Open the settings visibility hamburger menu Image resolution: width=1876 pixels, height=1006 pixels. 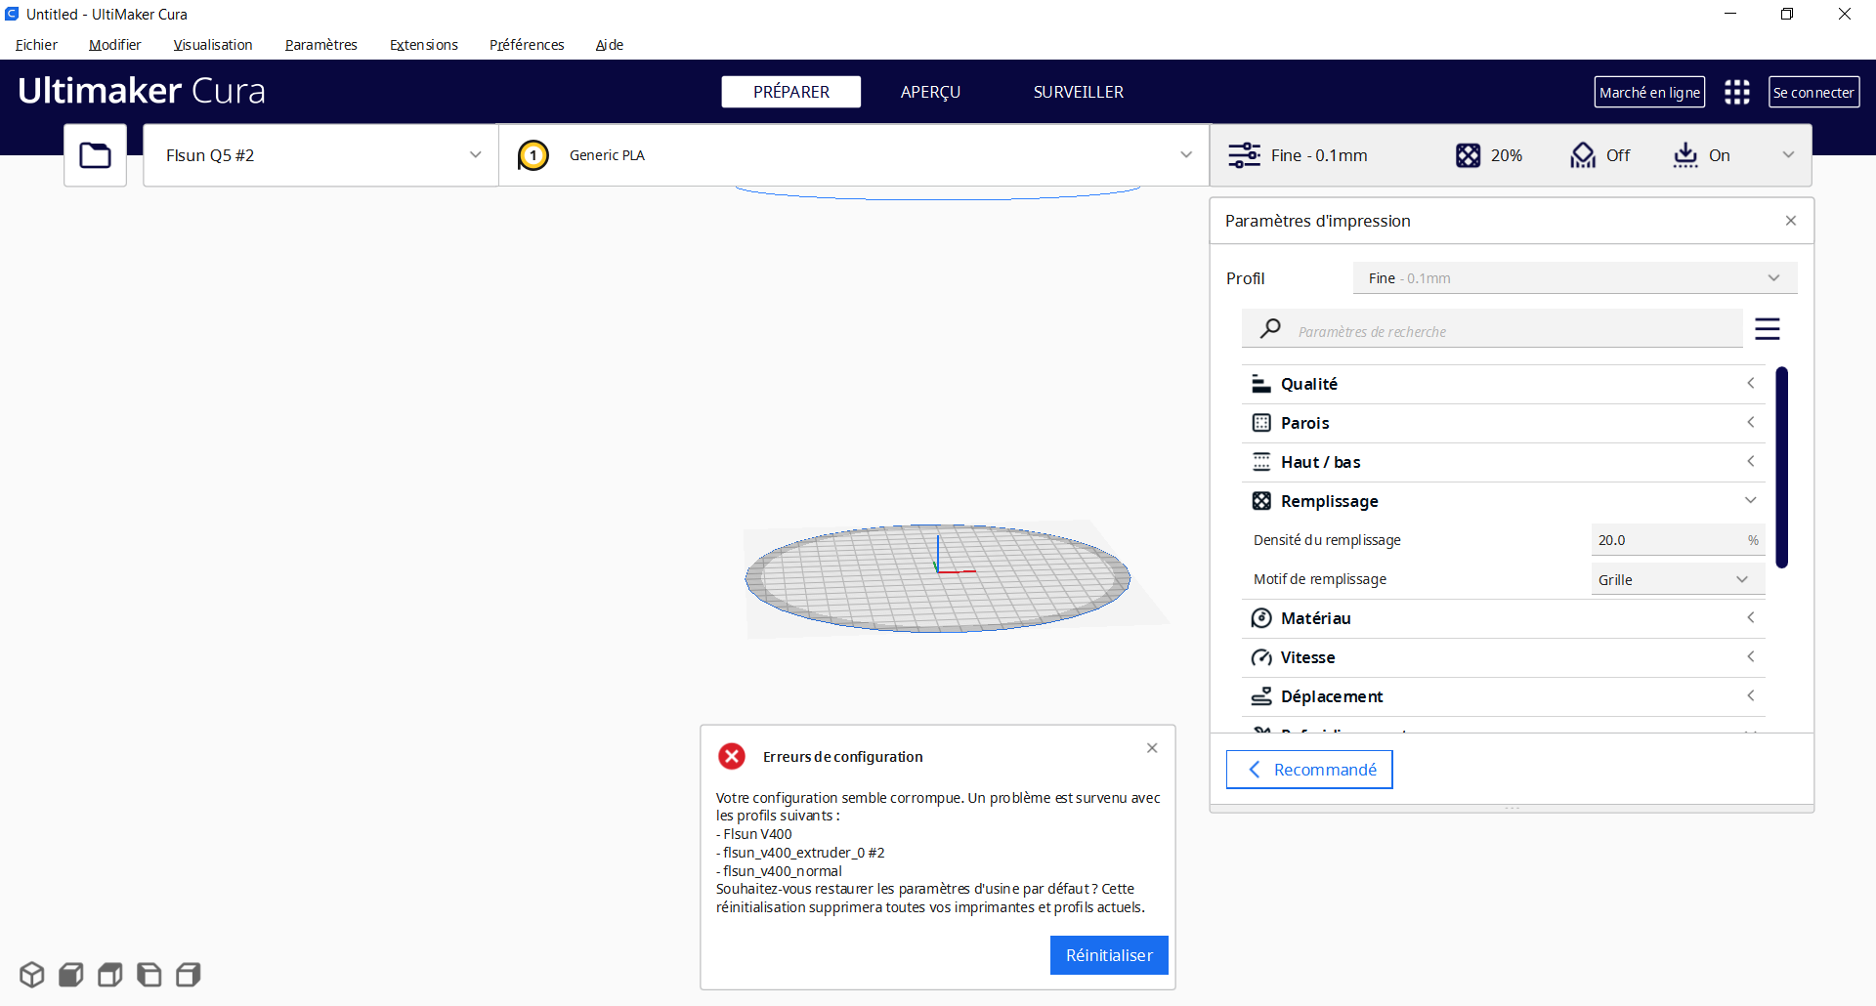(x=1768, y=329)
